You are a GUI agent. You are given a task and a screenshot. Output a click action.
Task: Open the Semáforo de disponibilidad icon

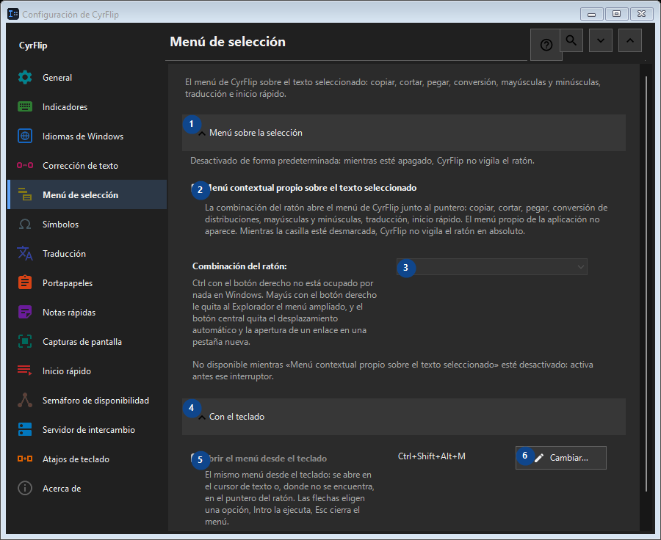tap(25, 400)
